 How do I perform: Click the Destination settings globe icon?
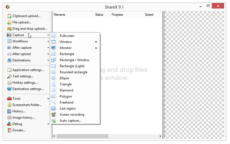9,89
